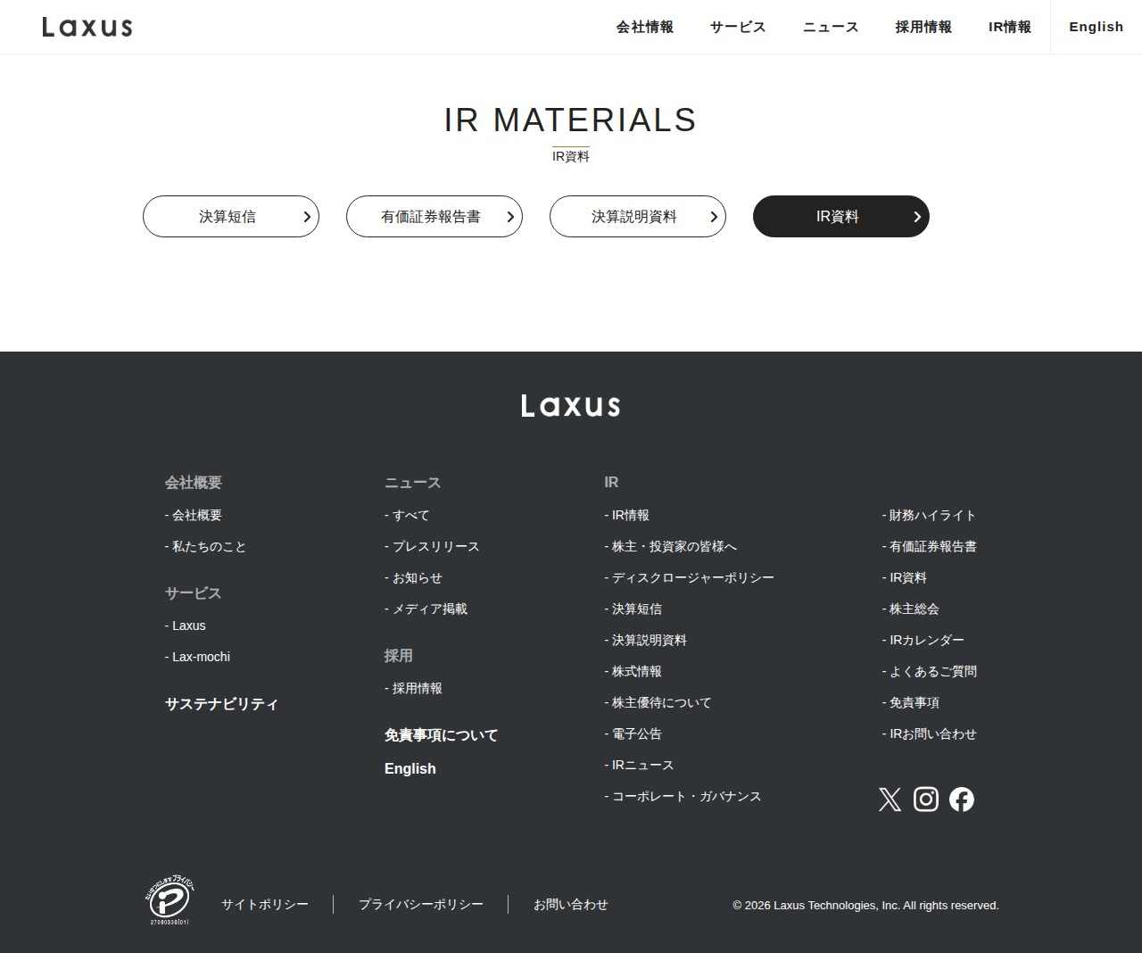This screenshot has height=953, width=1142.
Task: Open Lax-mochi service link
Action: [197, 657]
